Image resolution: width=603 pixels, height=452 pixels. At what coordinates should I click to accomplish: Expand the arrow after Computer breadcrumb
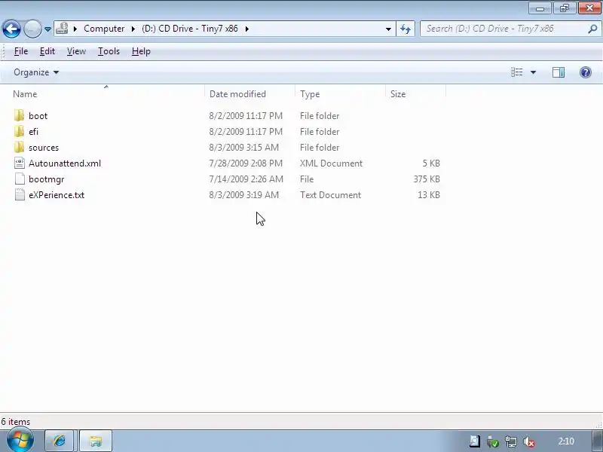(x=133, y=29)
